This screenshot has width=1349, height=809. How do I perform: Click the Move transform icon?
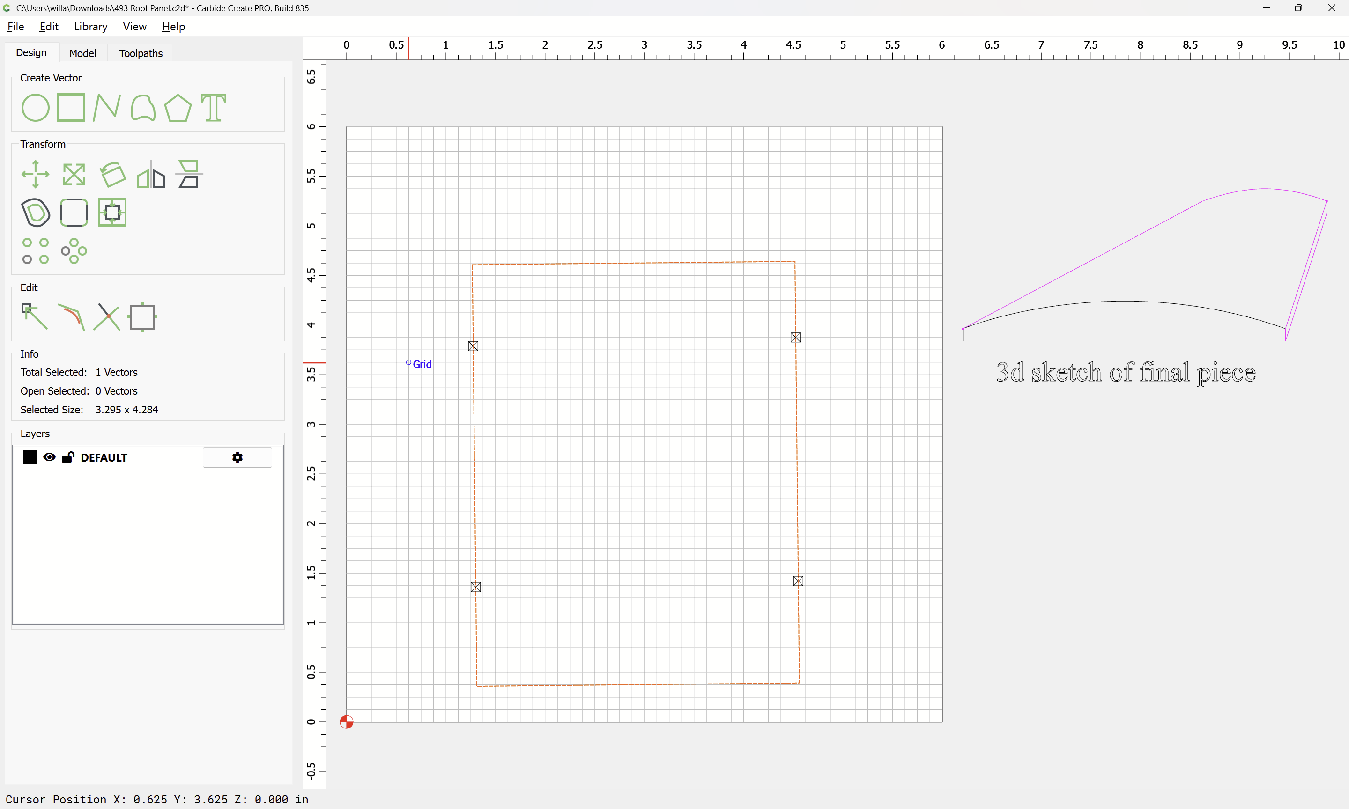35,175
